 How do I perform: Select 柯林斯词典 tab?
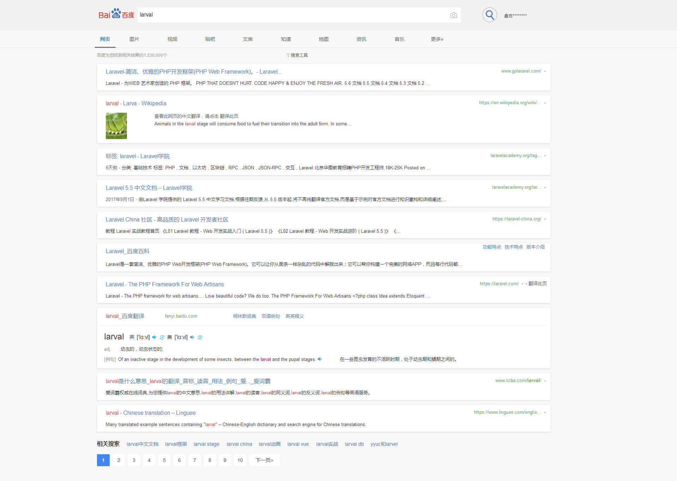pyautogui.click(x=244, y=316)
